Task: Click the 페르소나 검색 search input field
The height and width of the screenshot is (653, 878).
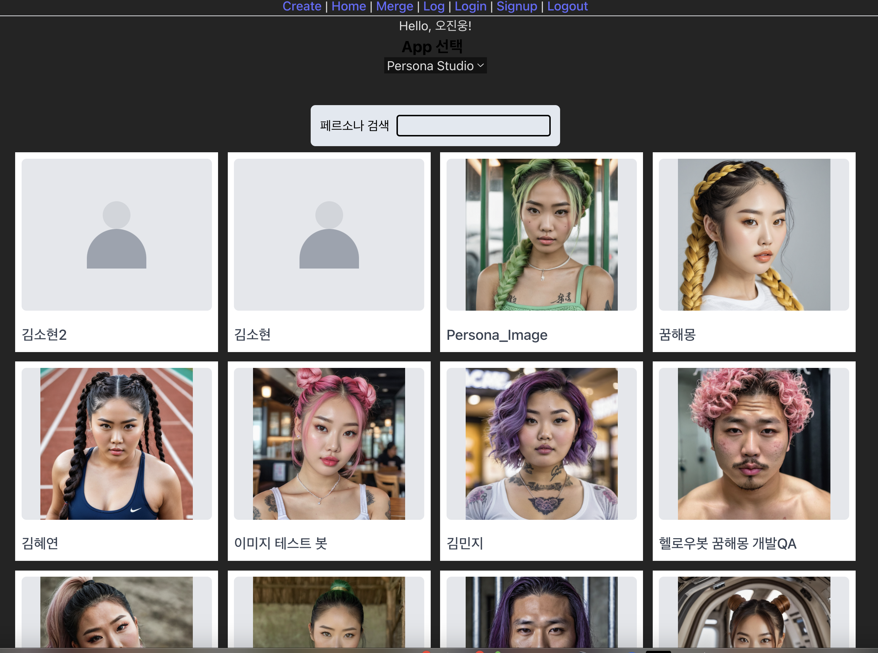Action: pos(473,125)
